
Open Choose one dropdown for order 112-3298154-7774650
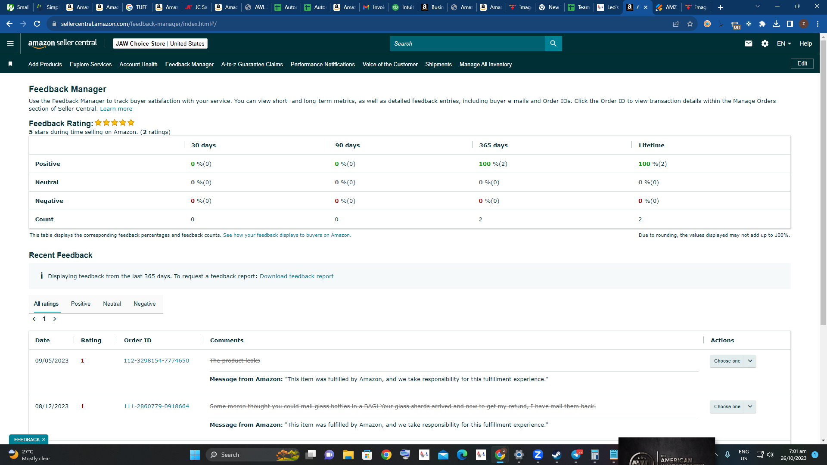coord(733,361)
